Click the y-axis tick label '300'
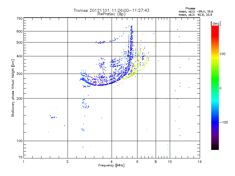Viewport: 235px width, 176px height. pos(19,74)
